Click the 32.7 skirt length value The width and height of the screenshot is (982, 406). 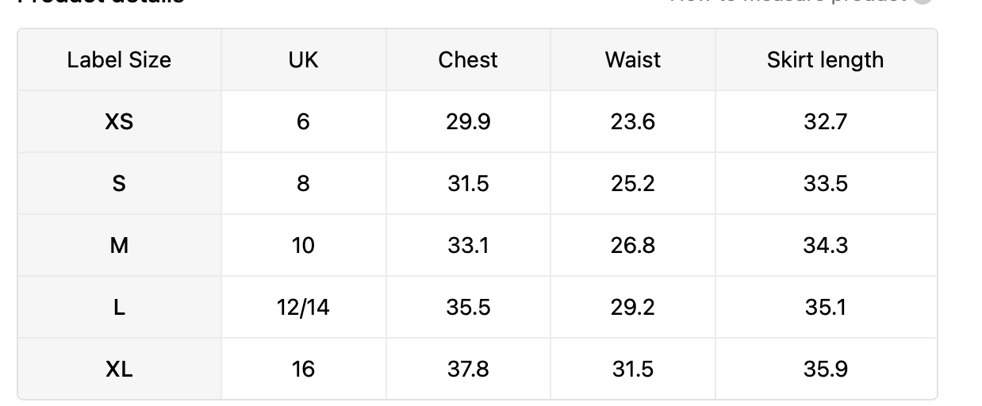tap(826, 121)
